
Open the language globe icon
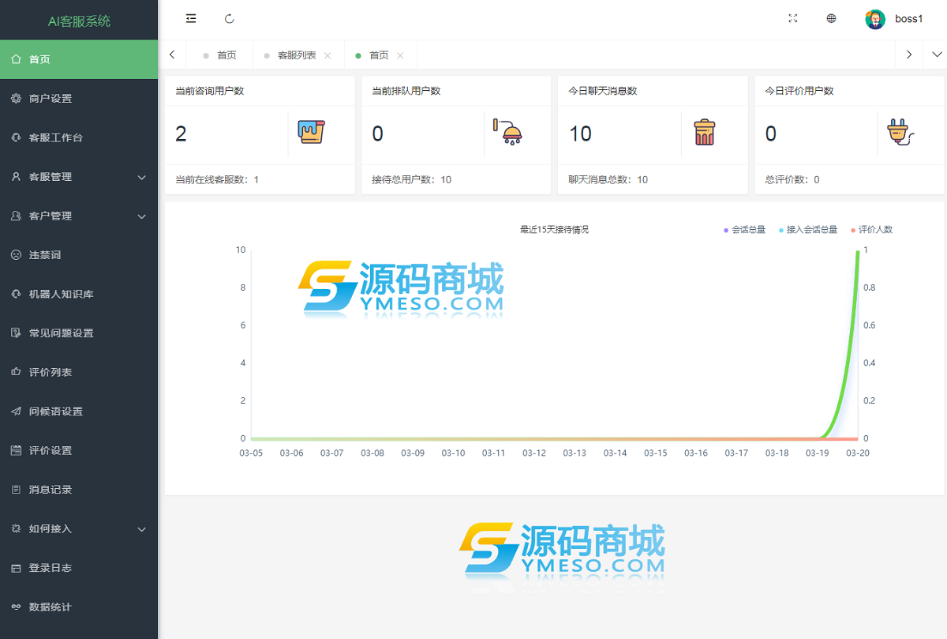pos(831,19)
